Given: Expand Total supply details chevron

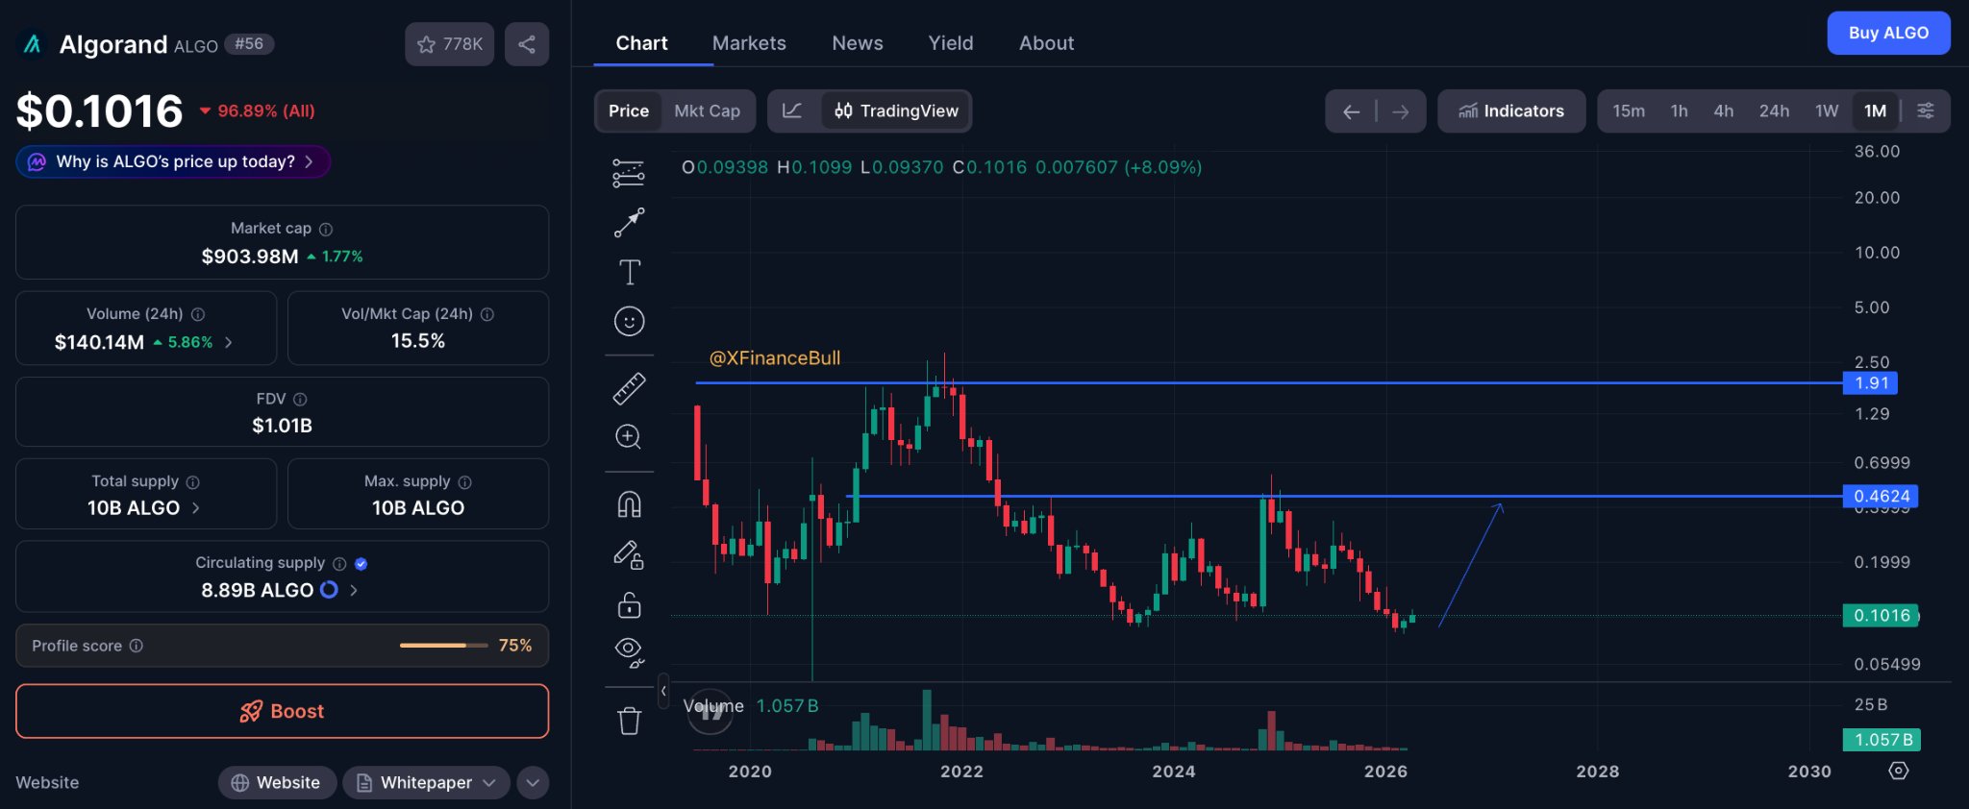Looking at the screenshot, I should (196, 508).
